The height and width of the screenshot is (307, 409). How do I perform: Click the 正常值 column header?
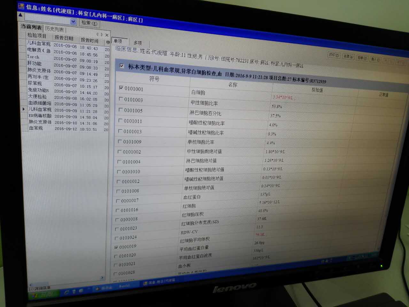pyautogui.click(x=383, y=95)
